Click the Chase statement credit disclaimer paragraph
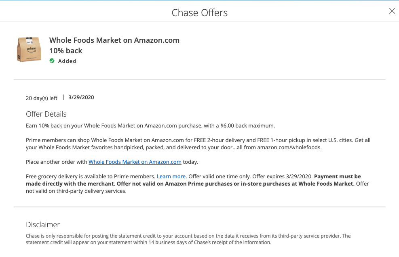The image size is (399, 257). [188, 239]
